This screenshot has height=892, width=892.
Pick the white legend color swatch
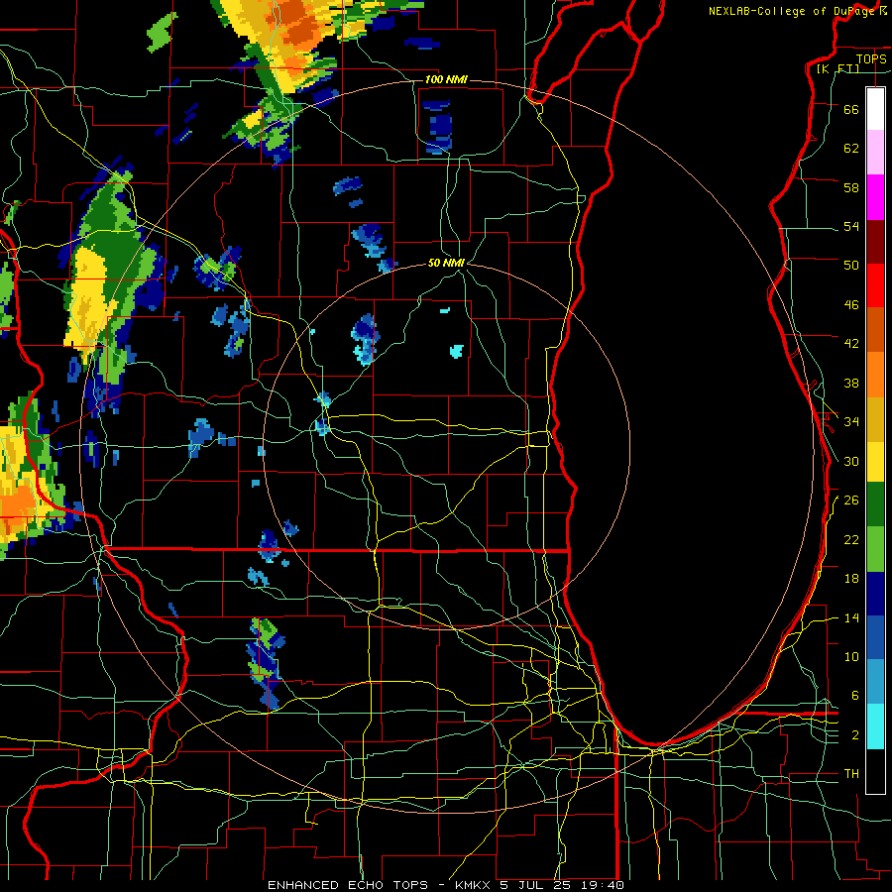click(875, 109)
